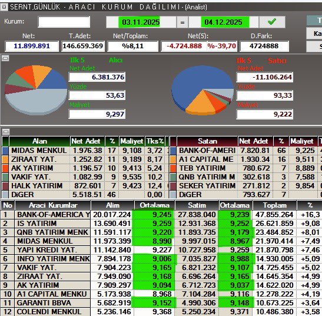Select the HALK YATIRIM buyer row
This screenshot has width=322, height=316.
(x=85, y=186)
